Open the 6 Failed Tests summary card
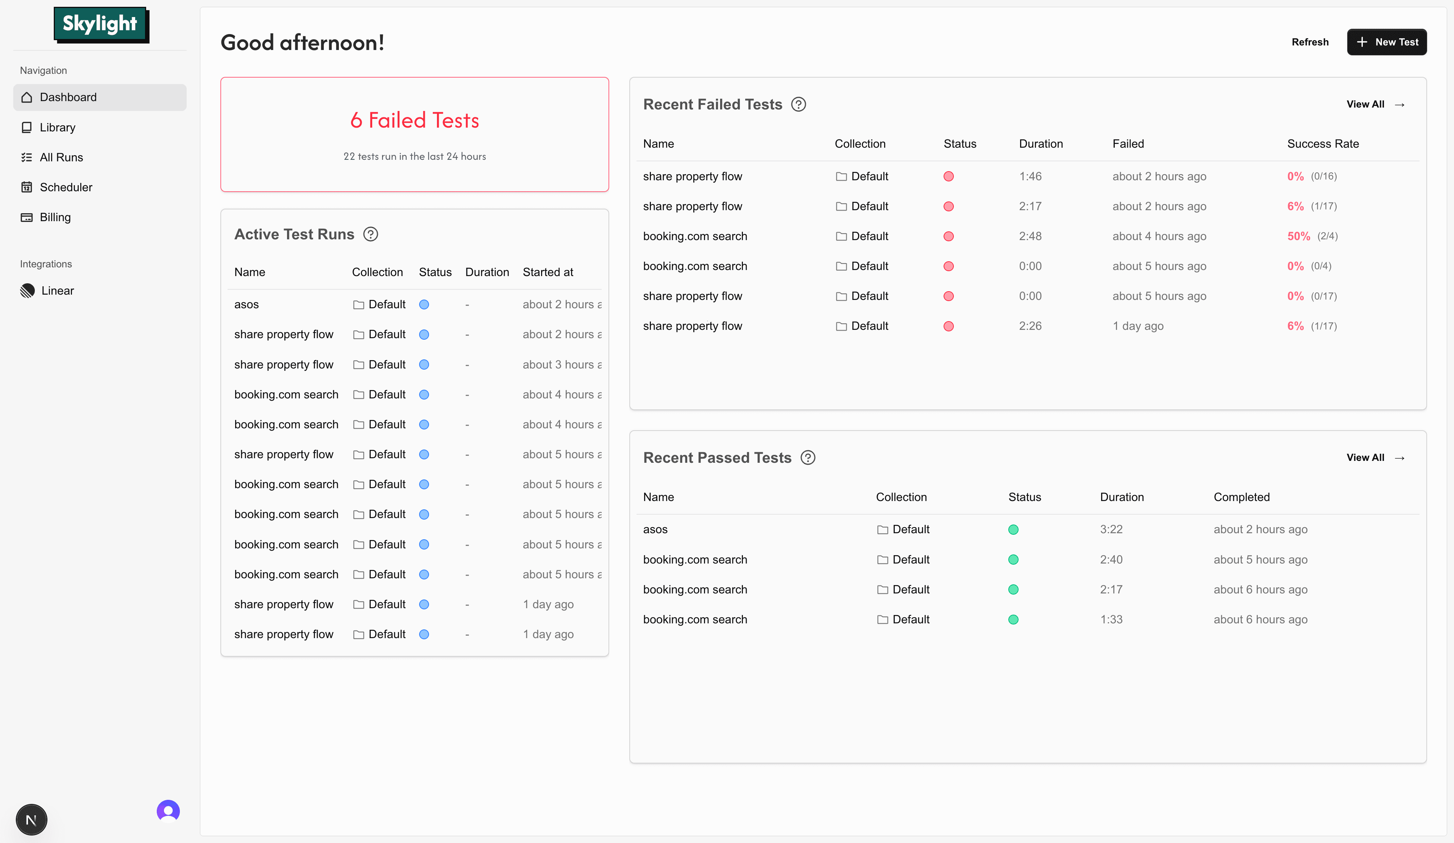The width and height of the screenshot is (1454, 843). coord(414,134)
